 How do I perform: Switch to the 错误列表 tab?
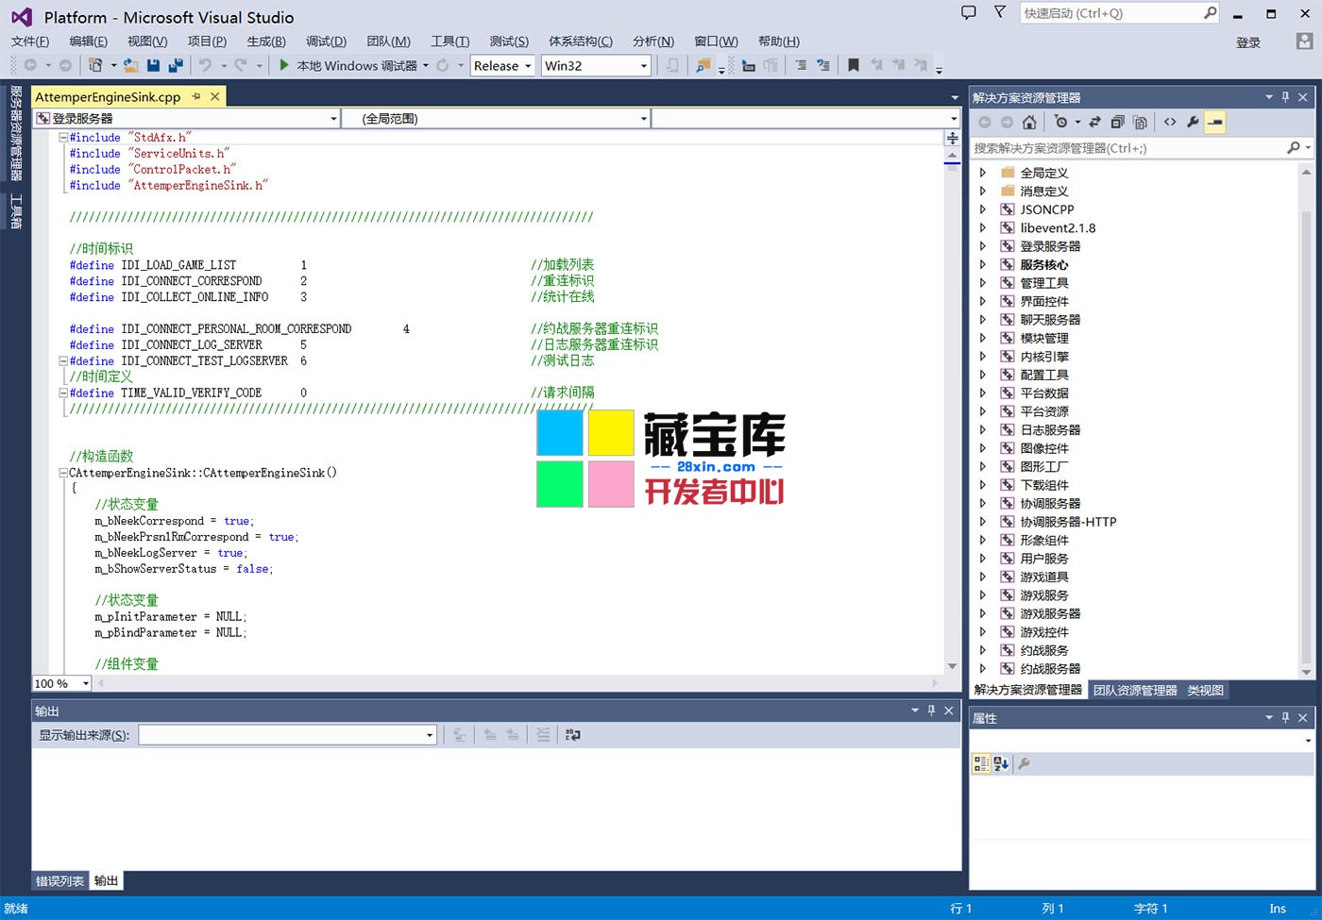tap(60, 881)
